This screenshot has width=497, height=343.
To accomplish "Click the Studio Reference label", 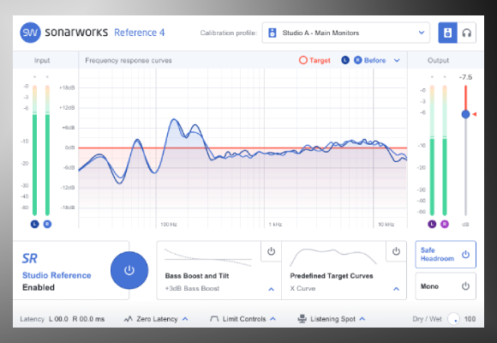I will point(57,275).
